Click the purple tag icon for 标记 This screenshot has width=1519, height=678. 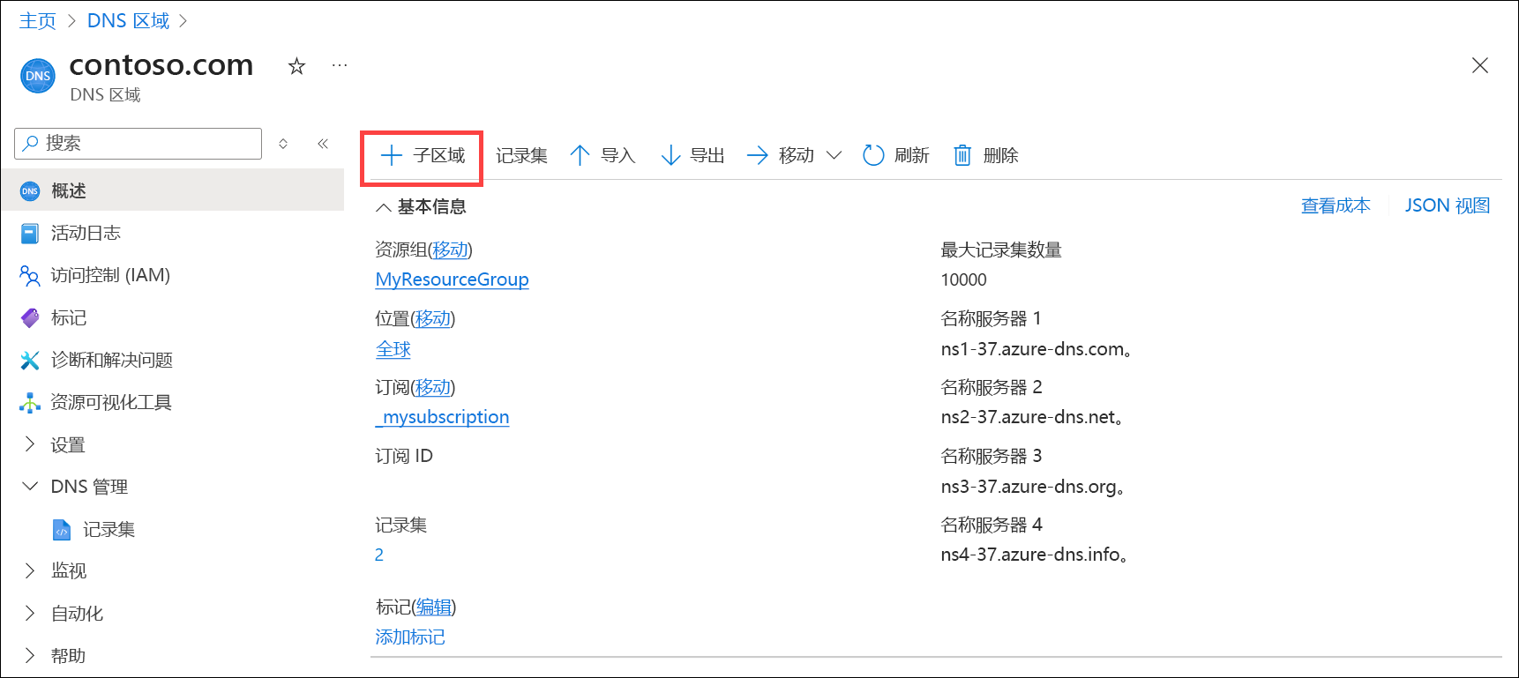point(30,317)
